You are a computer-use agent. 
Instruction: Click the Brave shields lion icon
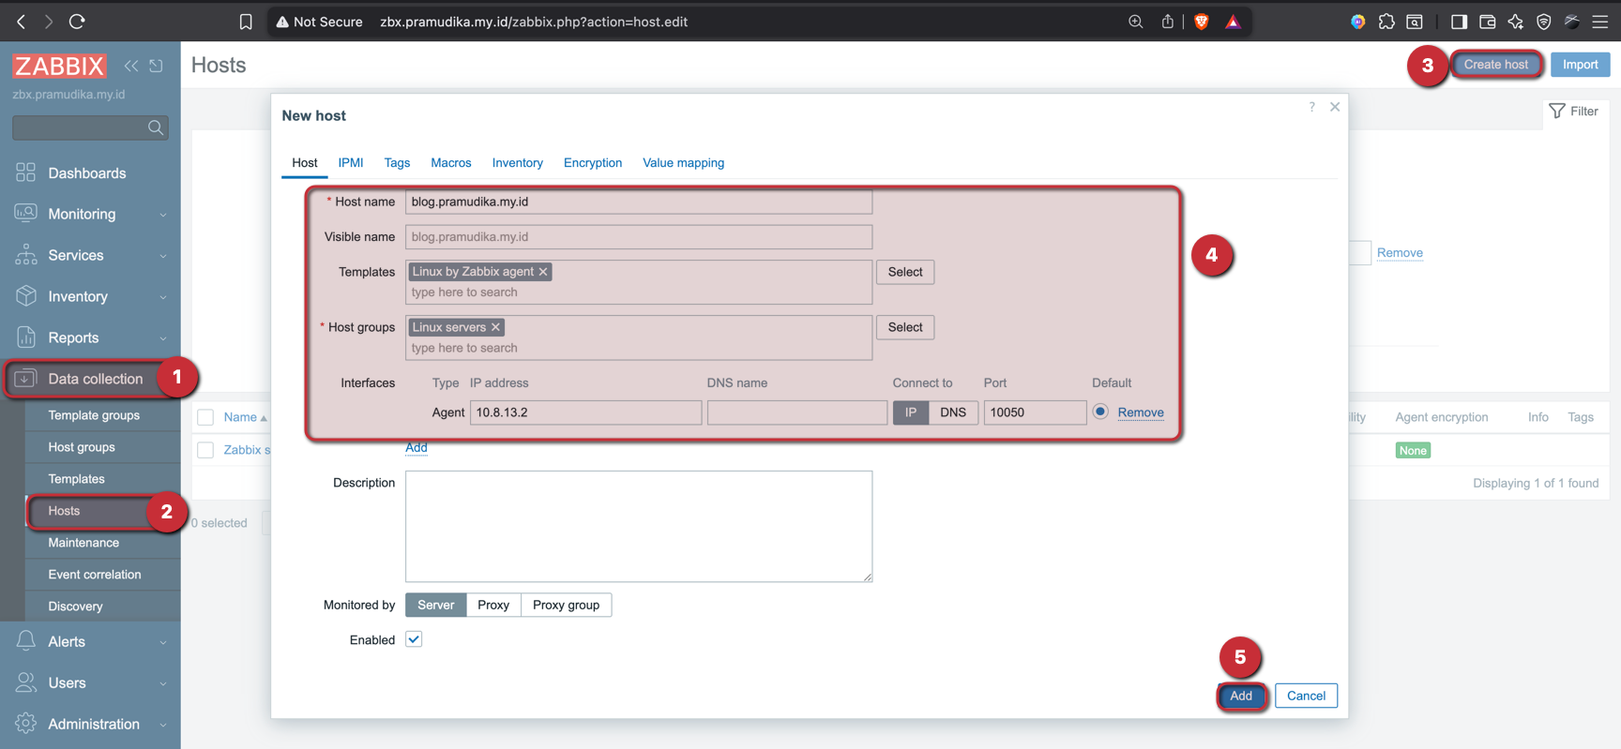(x=1202, y=22)
